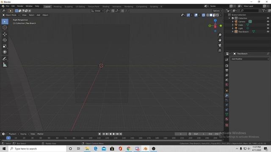
Task: Open the Playback dropdown in timeline
Action: 14,134
